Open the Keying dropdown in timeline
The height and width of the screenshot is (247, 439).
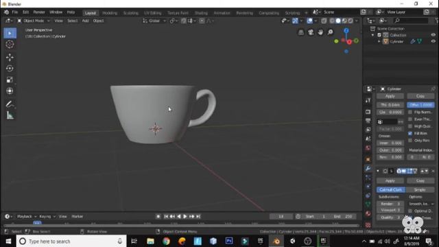click(47, 217)
